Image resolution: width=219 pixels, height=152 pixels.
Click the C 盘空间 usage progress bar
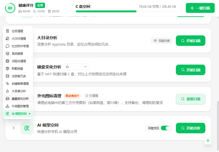point(126,12)
